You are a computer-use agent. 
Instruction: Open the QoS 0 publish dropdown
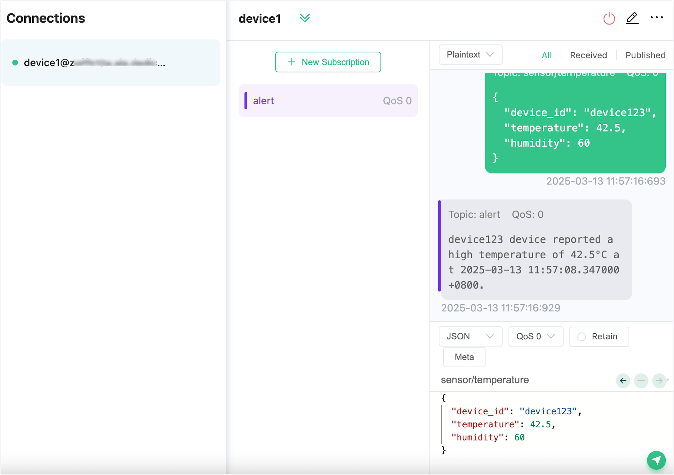535,336
